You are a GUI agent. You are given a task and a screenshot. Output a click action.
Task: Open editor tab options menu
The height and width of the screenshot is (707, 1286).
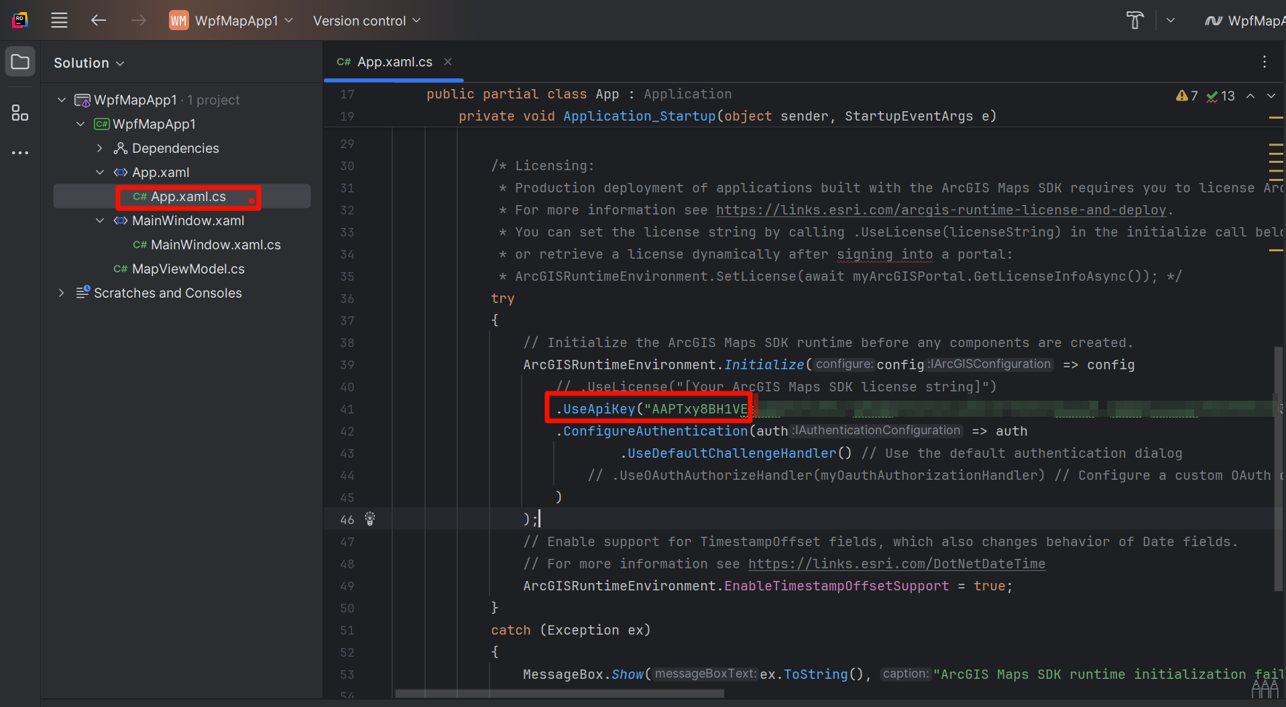tap(1265, 62)
